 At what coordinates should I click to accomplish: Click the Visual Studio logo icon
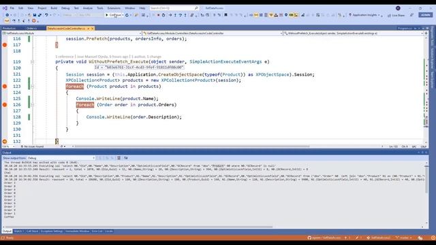coord(5,8)
